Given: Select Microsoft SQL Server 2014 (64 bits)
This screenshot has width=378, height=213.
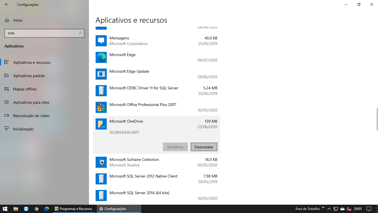Looking at the screenshot, I should coord(139,193).
